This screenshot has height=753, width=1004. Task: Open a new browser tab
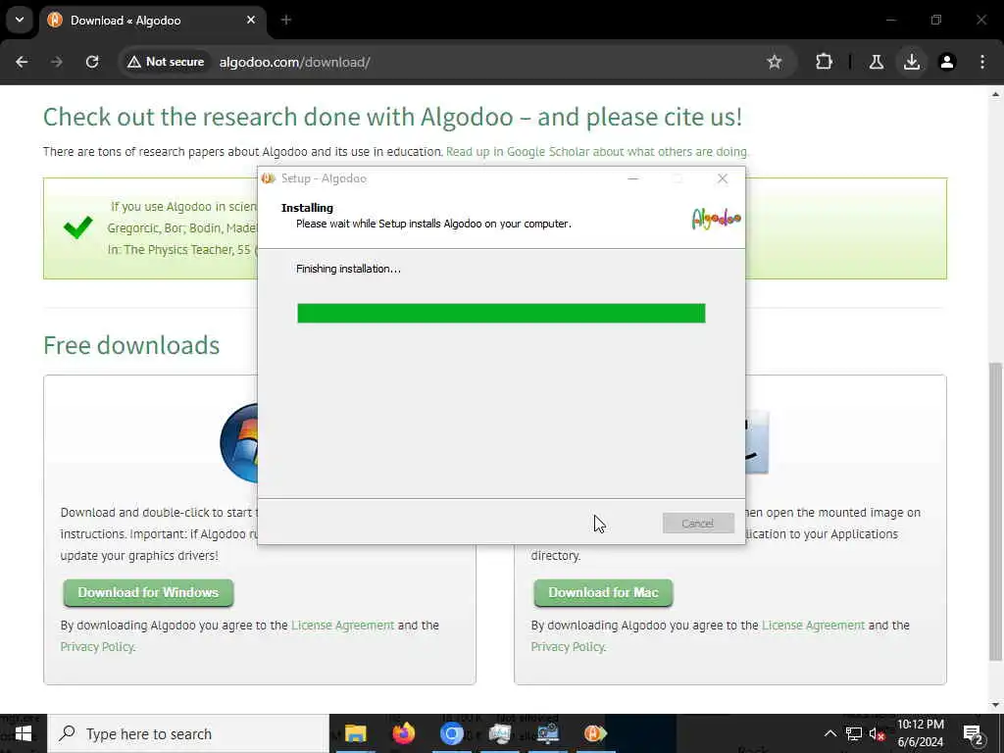point(286,21)
